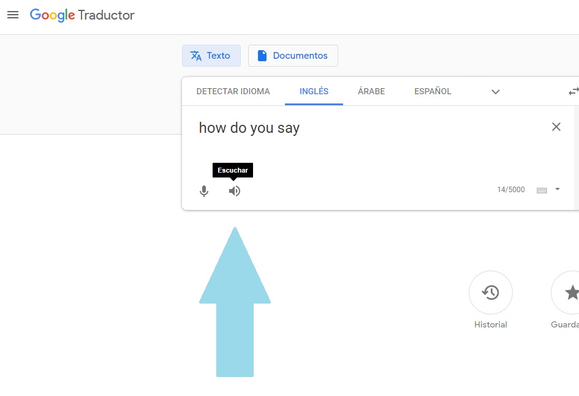Select the Árabe source language tab
Image resolution: width=579 pixels, height=396 pixels.
tap(371, 91)
